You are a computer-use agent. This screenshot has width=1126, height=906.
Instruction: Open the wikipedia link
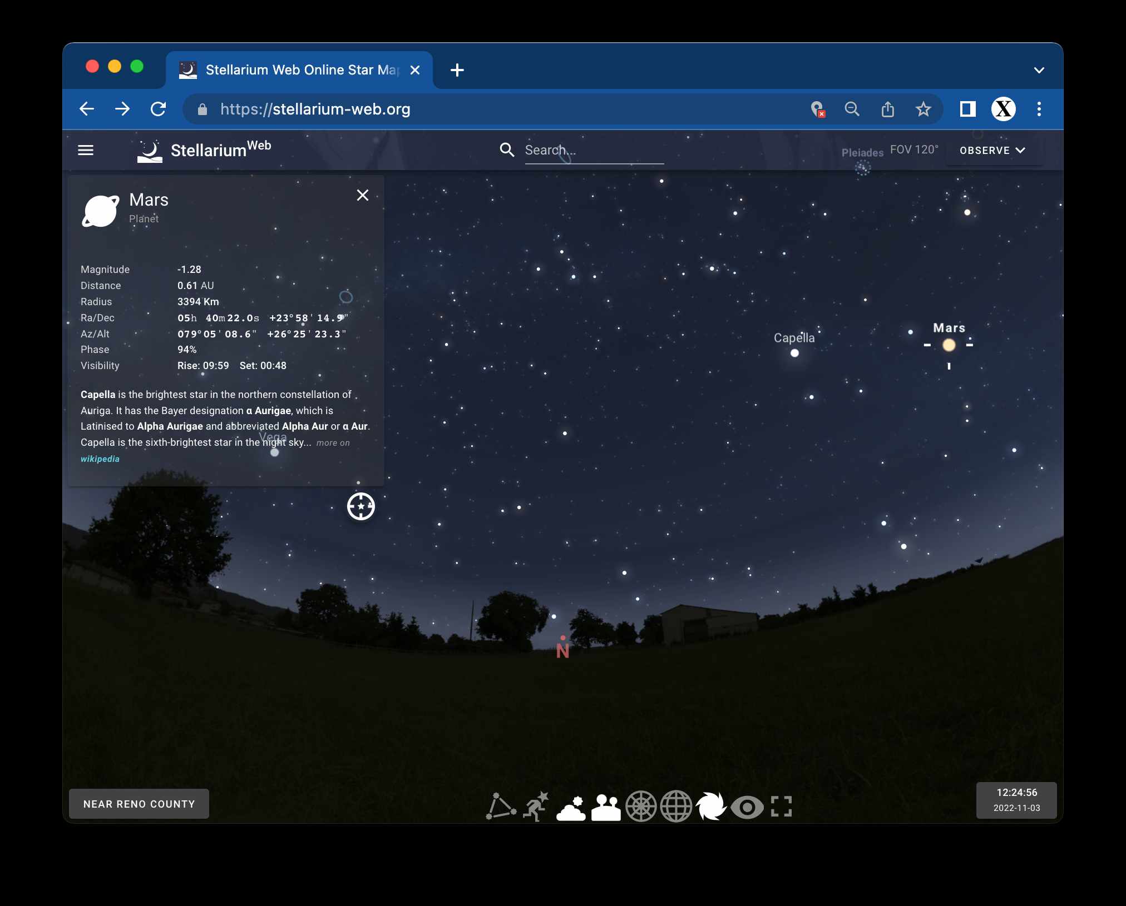tap(100, 459)
